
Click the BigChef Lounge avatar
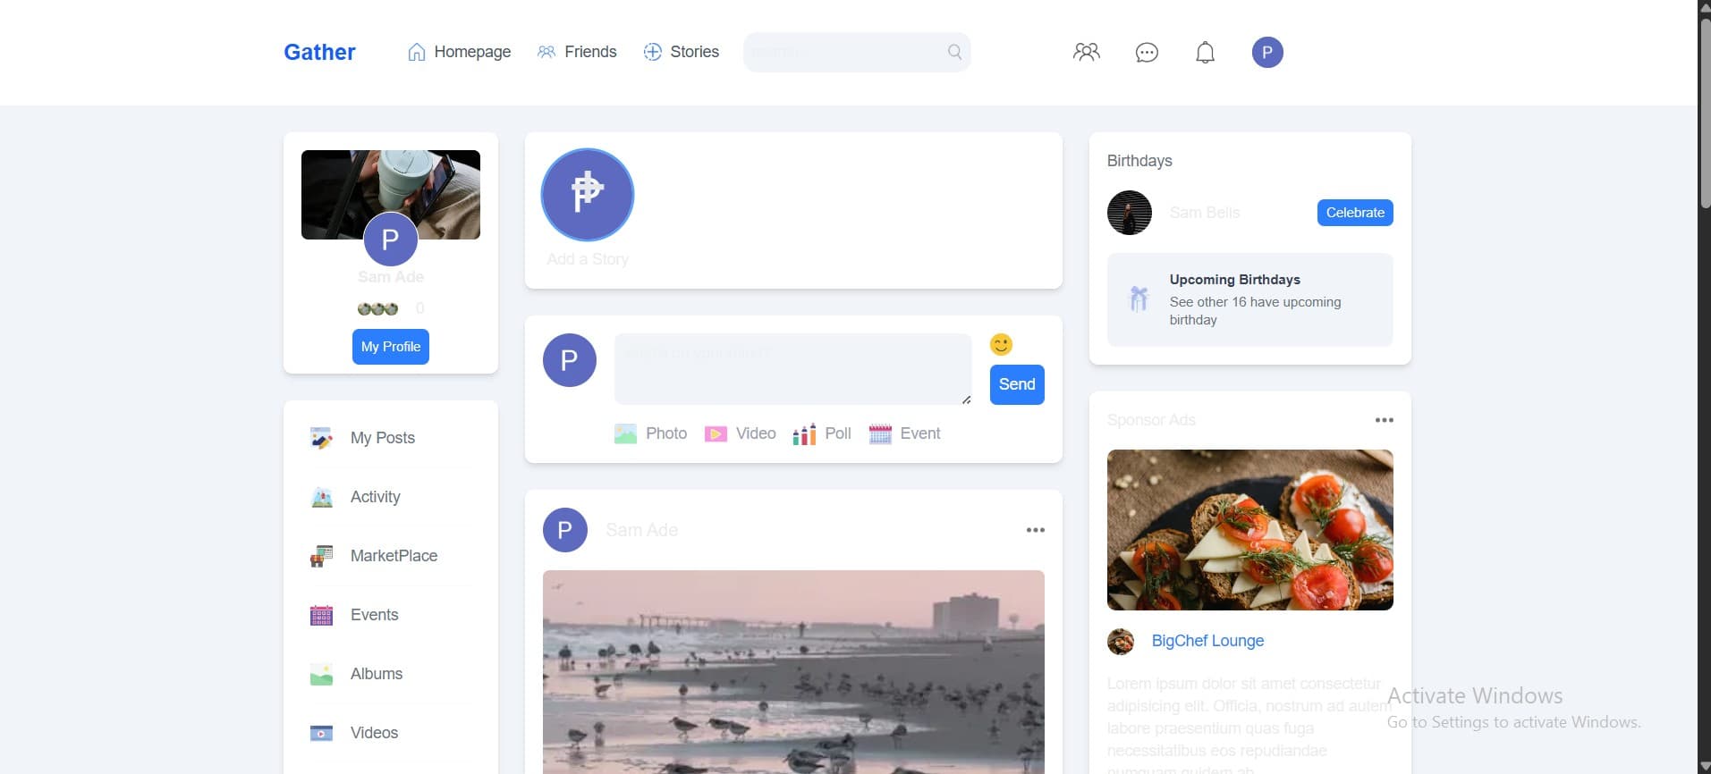[1121, 641]
